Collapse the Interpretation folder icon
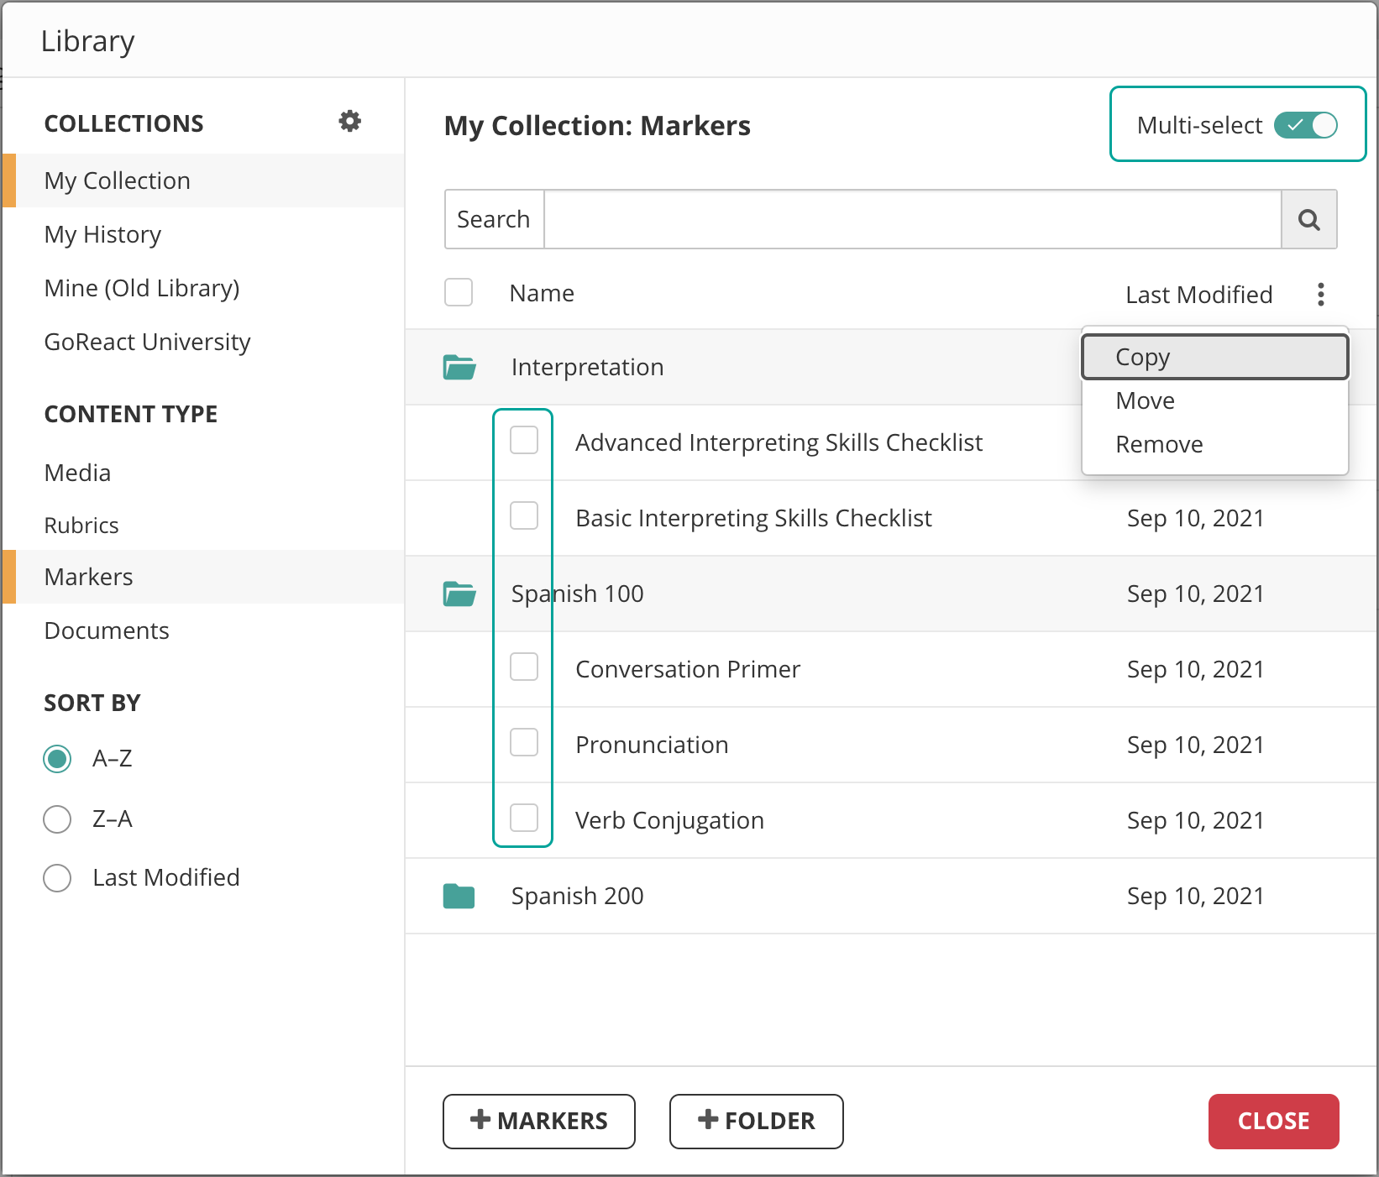 459,367
